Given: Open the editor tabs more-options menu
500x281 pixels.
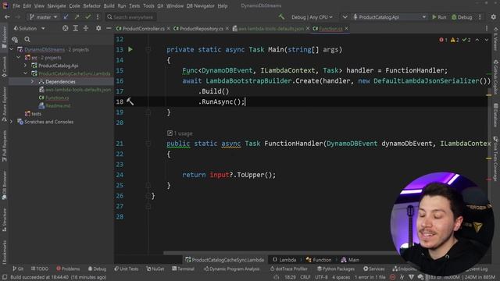Looking at the screenshot, I should pyautogui.click(x=487, y=28).
